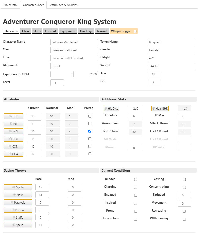Roll the Heal BHR button
This screenshot has width=198, height=235.
[x=160, y=108]
